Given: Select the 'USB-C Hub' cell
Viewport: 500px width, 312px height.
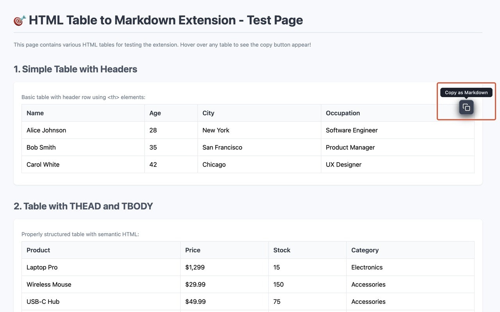Looking at the screenshot, I should [101, 301].
